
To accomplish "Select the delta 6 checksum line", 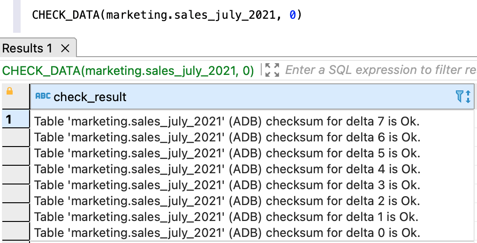I will coord(227,138).
